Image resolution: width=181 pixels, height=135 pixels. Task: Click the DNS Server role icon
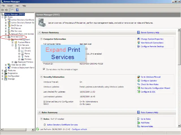click(9, 28)
